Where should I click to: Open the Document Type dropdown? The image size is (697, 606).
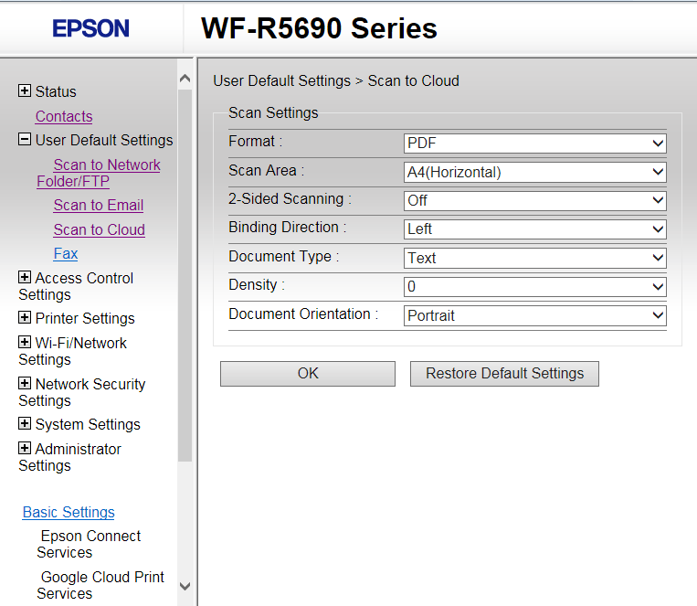(x=534, y=258)
